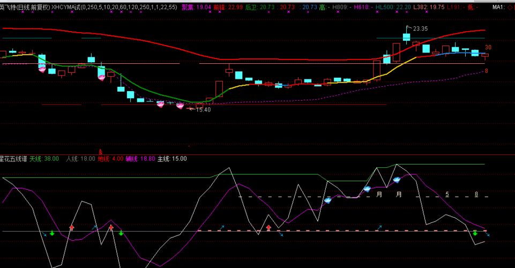Click the red up arrow beneath the long white dashed line
This screenshot has width=515, height=268.
pos(268,227)
